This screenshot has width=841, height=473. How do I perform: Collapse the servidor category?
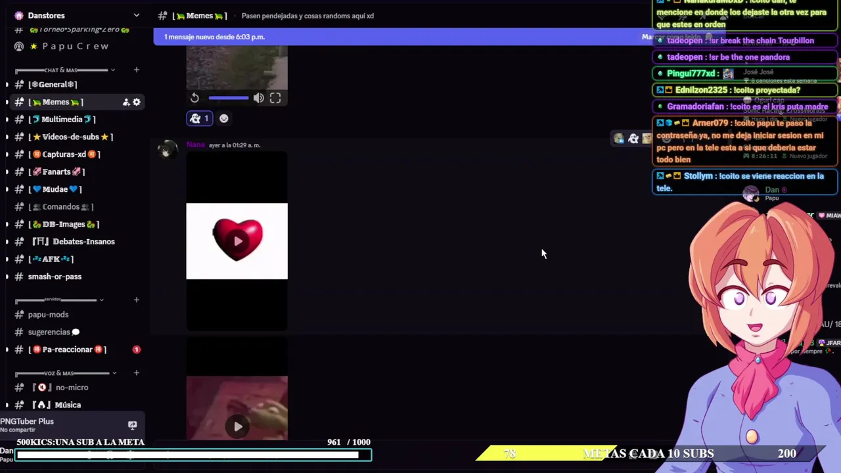(101, 300)
